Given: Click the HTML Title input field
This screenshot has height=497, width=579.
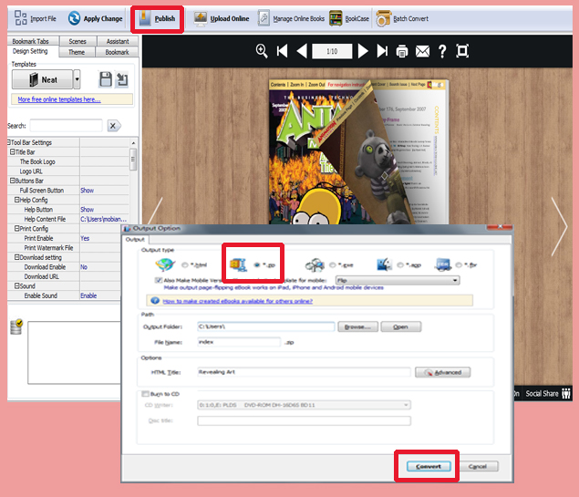Looking at the screenshot, I should [304, 372].
